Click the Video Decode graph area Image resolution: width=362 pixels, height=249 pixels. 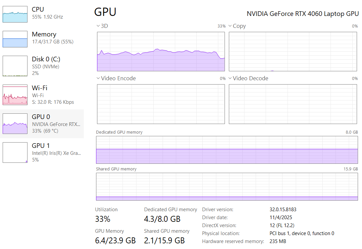[x=293, y=104]
